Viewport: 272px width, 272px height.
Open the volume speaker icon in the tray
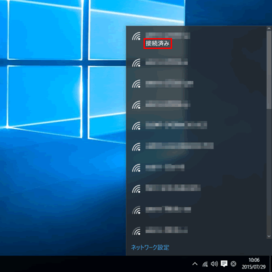click(x=214, y=264)
